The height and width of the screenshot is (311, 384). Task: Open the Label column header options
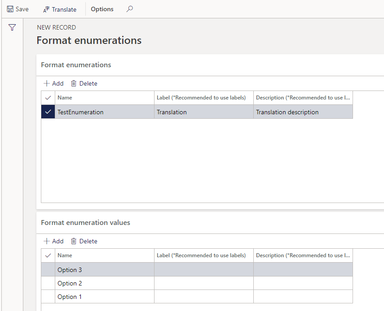pyautogui.click(x=203, y=98)
